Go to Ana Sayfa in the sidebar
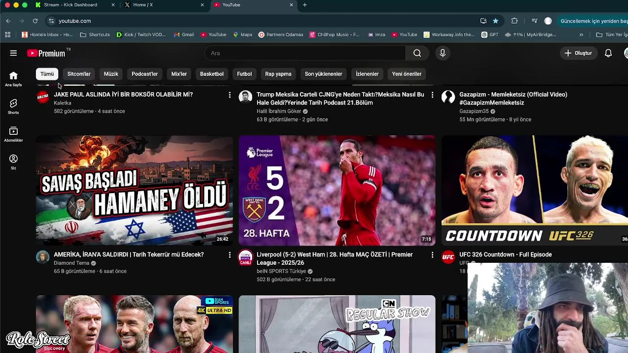This screenshot has width=628, height=353. (x=13, y=78)
